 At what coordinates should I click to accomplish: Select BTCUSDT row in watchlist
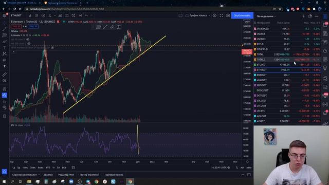point(287,65)
